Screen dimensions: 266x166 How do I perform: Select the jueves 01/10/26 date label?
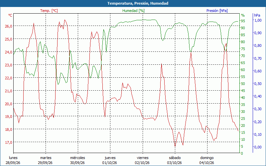tap(110, 160)
